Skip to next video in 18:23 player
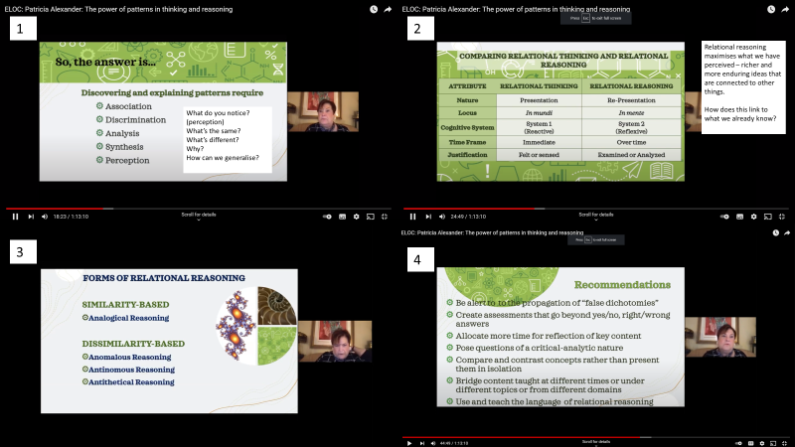795x447 pixels. [x=31, y=217]
